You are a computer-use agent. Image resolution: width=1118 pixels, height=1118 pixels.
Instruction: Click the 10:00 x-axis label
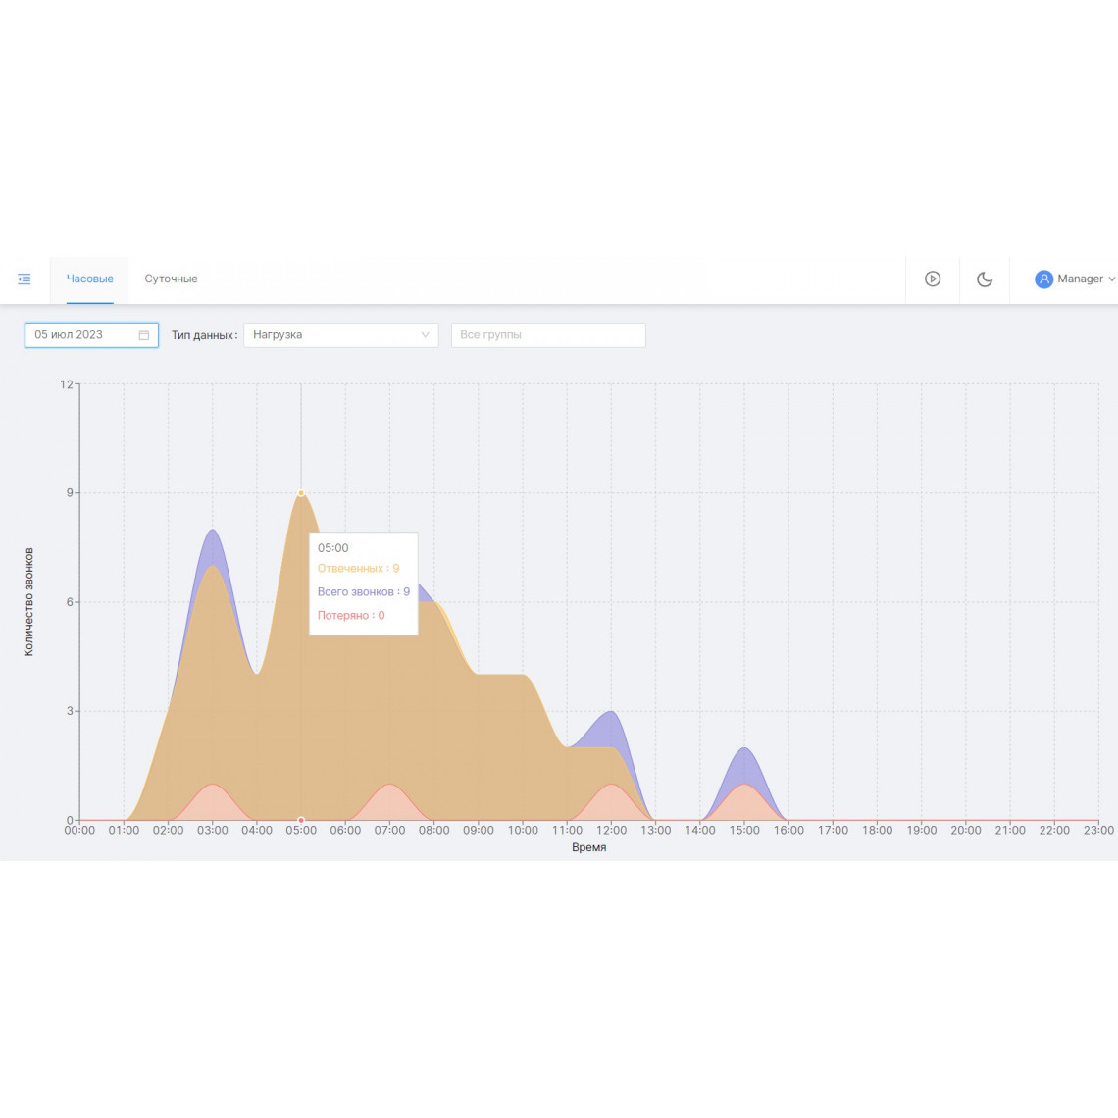click(x=523, y=830)
